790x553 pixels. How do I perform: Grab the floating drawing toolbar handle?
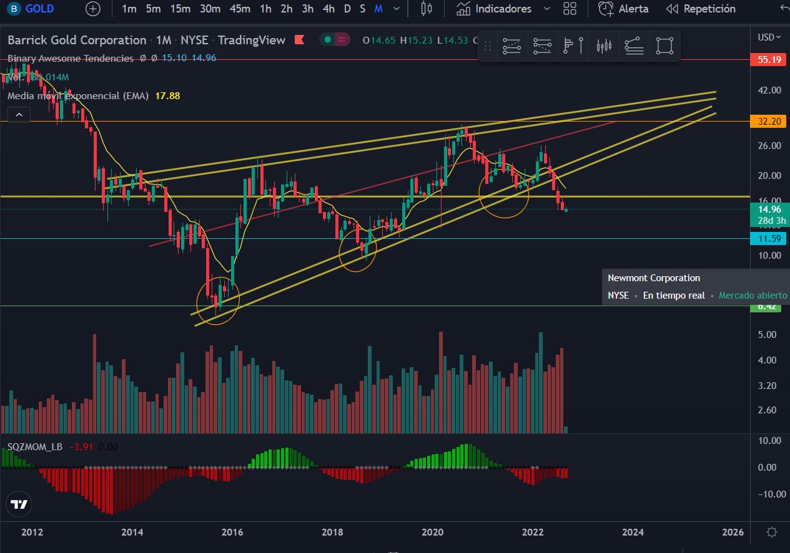tap(488, 46)
